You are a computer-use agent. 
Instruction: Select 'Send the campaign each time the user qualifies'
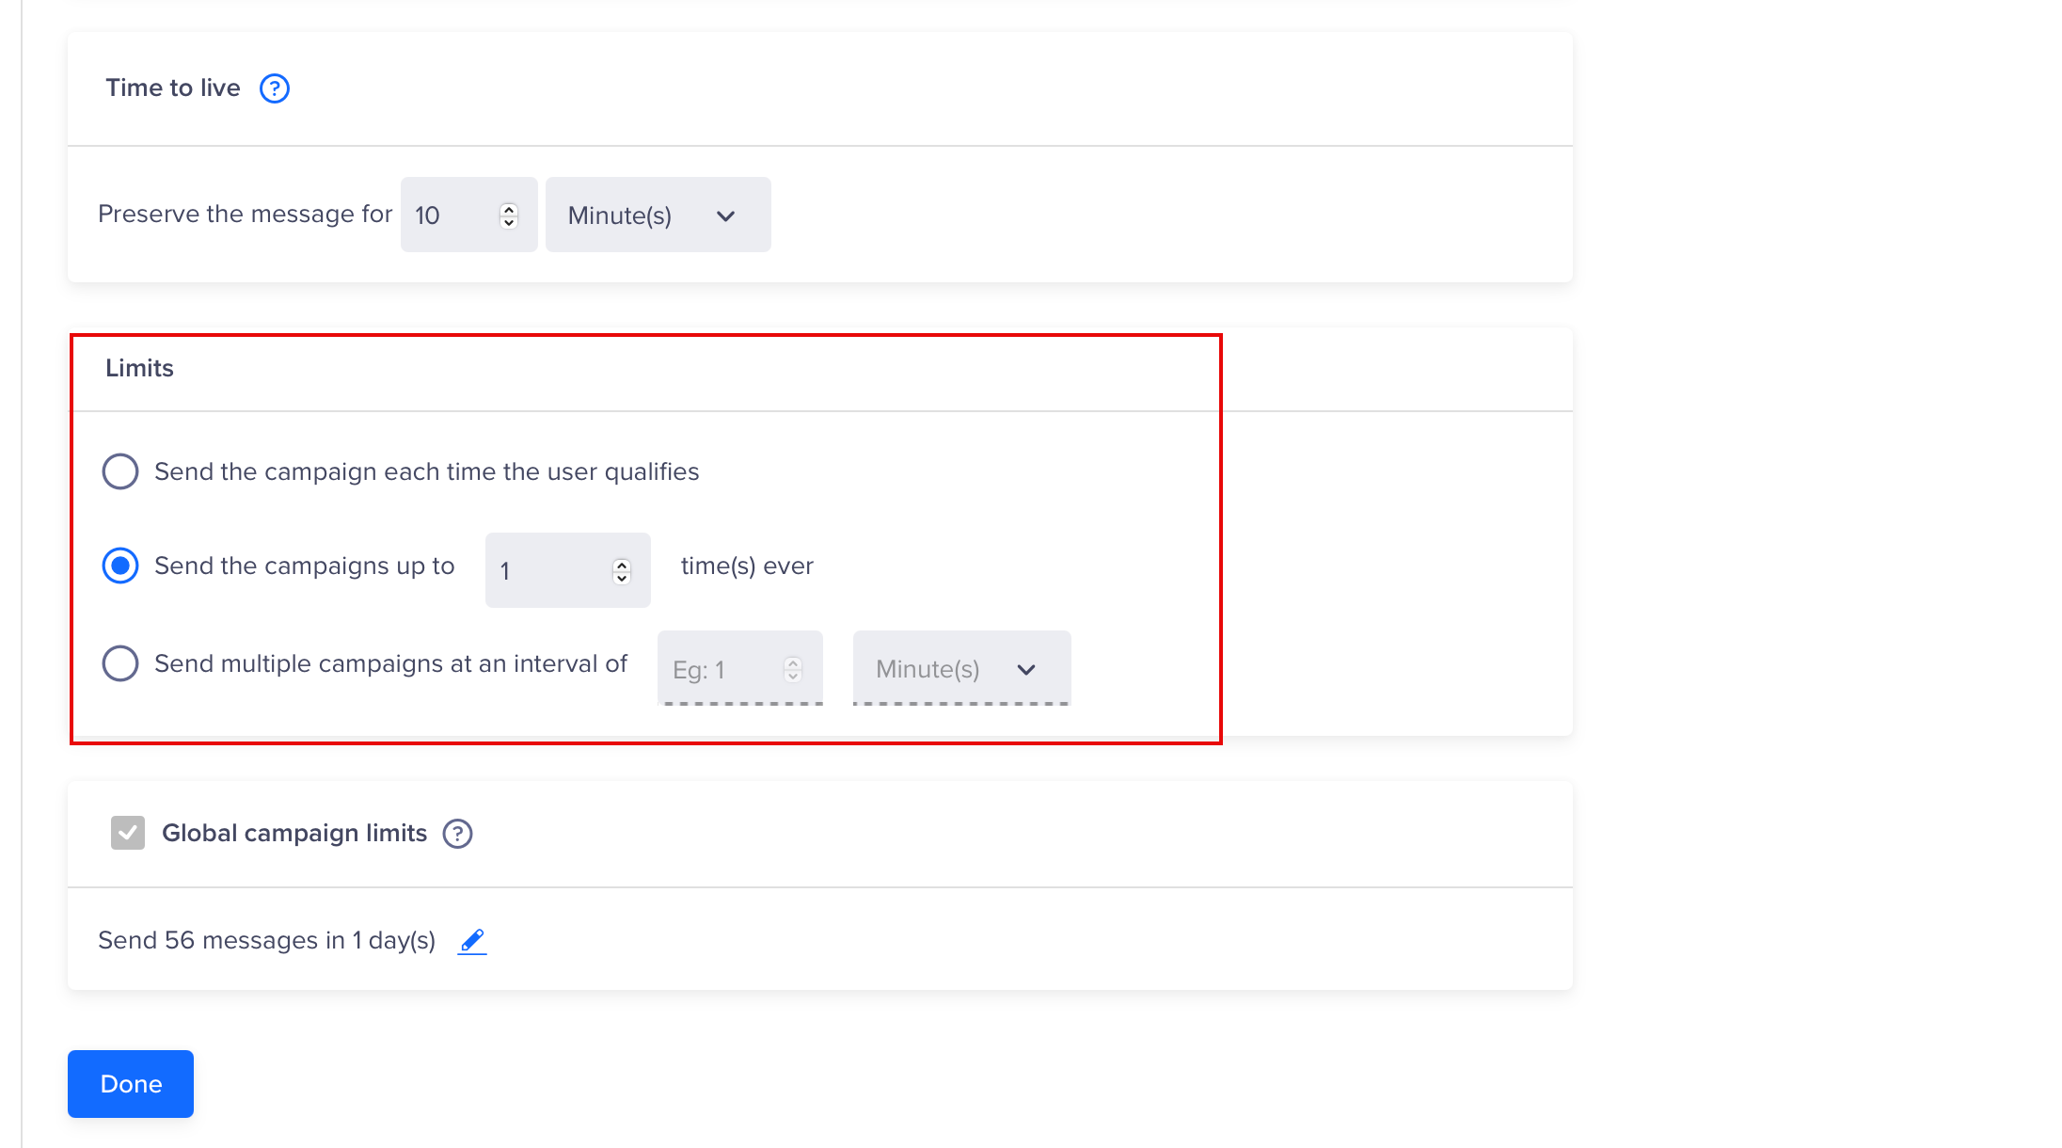[120, 471]
